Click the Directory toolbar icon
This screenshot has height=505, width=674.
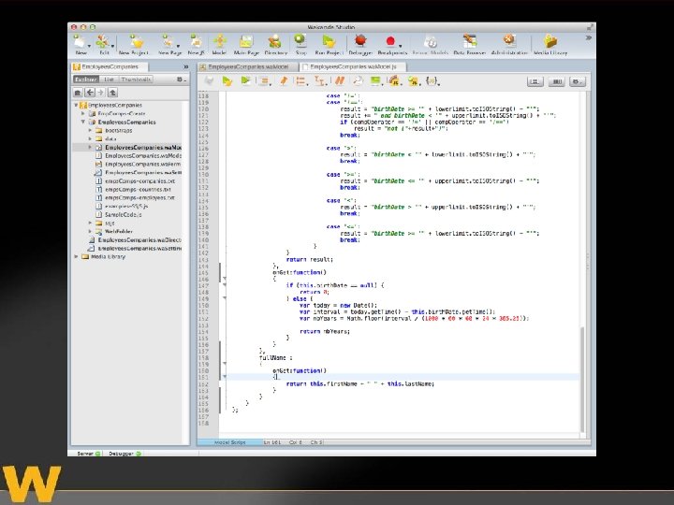tap(276, 42)
